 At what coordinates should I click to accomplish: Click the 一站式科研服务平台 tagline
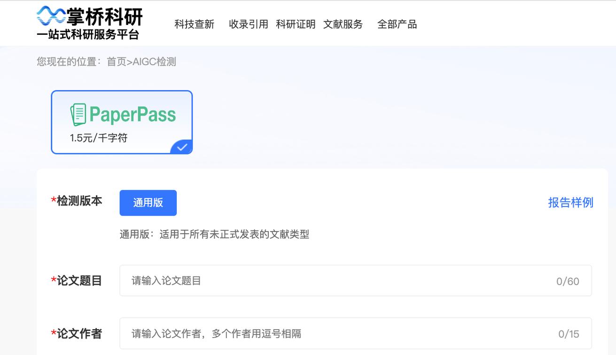click(88, 35)
